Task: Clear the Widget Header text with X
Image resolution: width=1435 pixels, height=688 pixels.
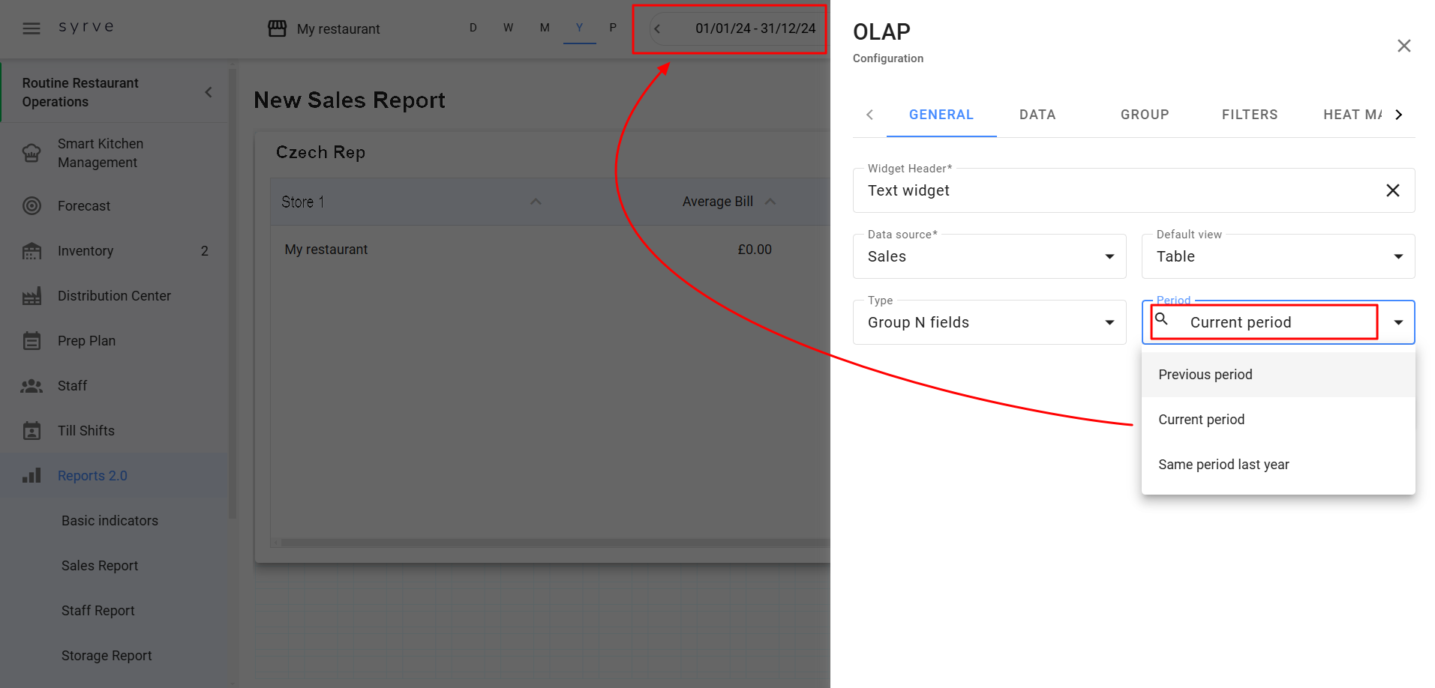Action: 1392,190
